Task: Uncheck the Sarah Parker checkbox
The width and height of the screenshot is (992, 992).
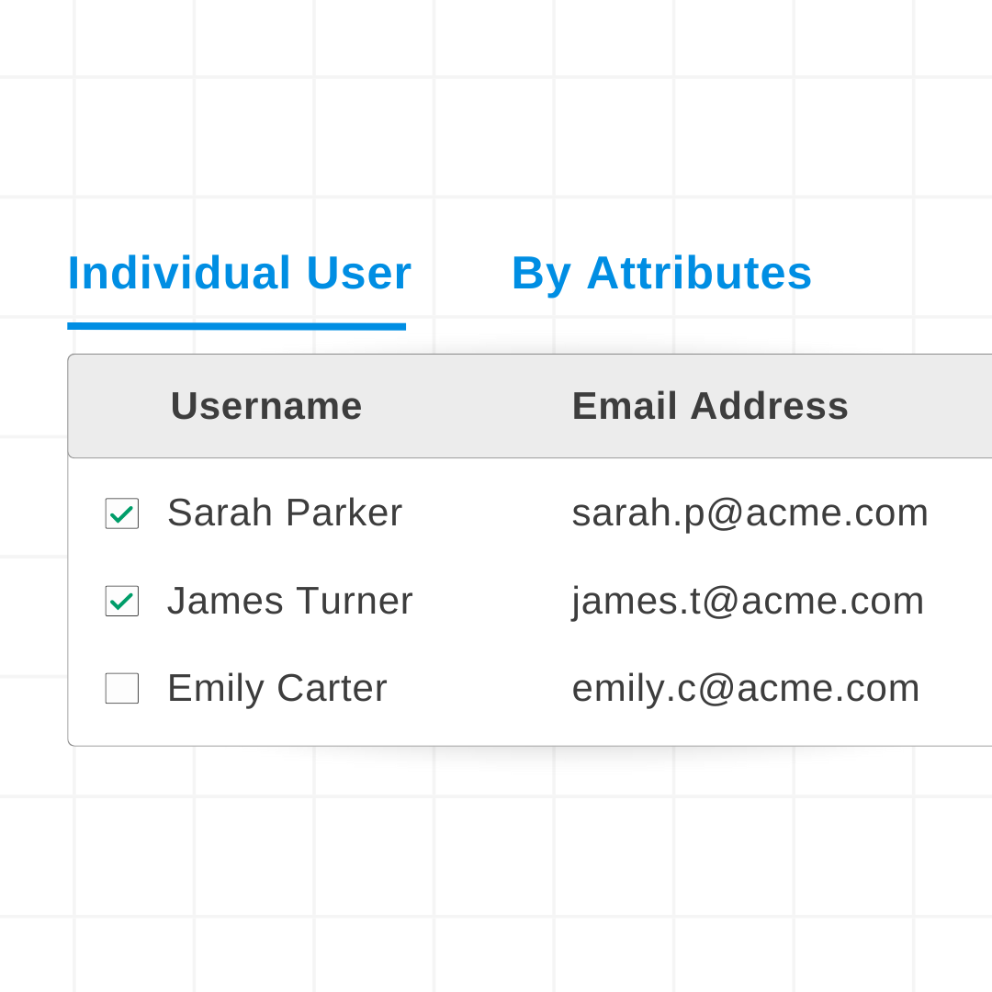Action: tap(121, 513)
